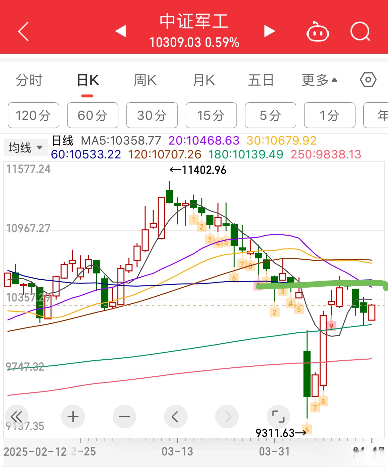The height and width of the screenshot is (467, 388).
Task: Switch to the 周K tab
Action: [x=145, y=80]
